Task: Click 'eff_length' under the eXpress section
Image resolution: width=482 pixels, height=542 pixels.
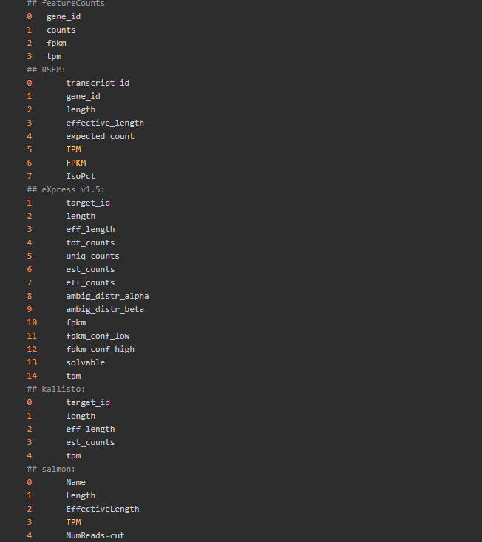Action: 90,229
